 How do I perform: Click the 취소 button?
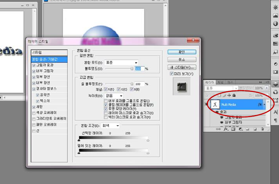(182, 60)
